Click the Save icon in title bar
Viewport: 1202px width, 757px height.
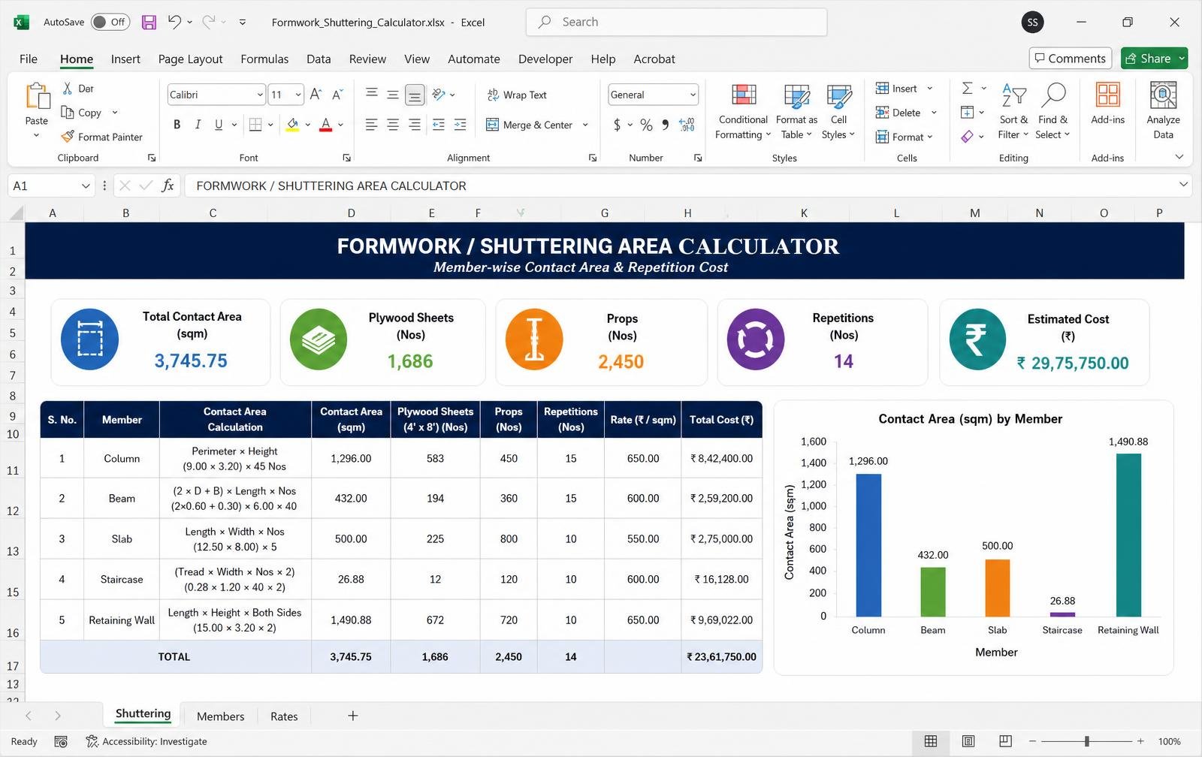pyautogui.click(x=149, y=22)
